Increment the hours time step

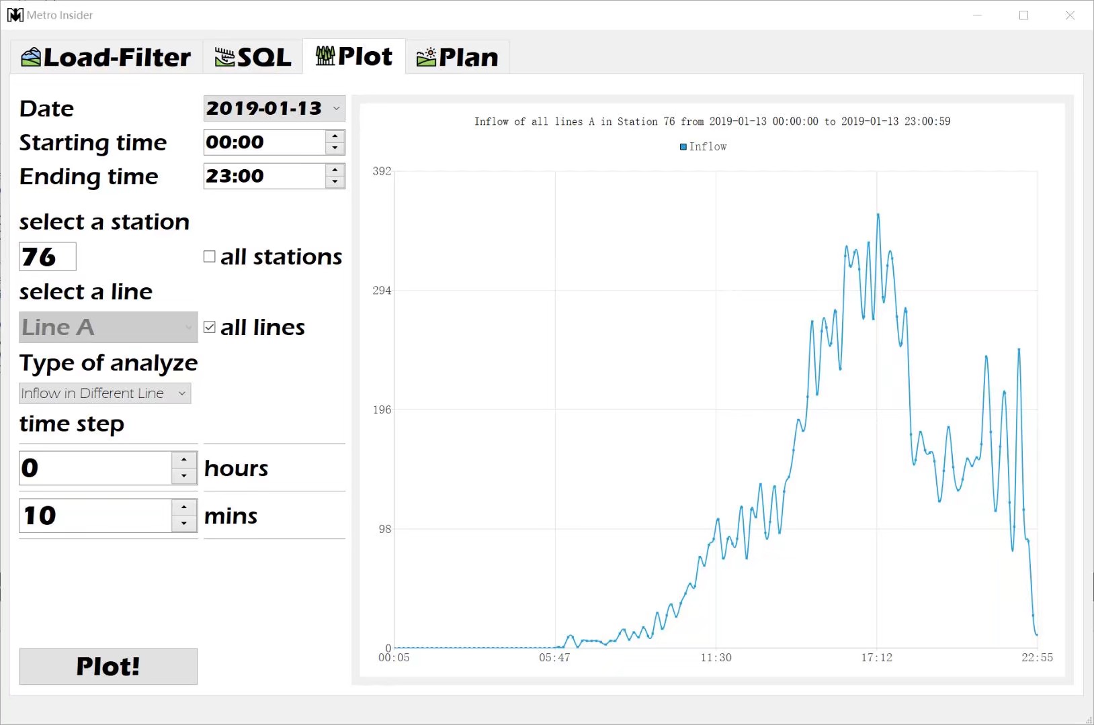(184, 461)
